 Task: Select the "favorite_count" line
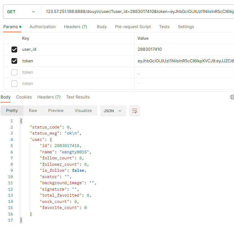pyautogui.click(x=63, y=208)
